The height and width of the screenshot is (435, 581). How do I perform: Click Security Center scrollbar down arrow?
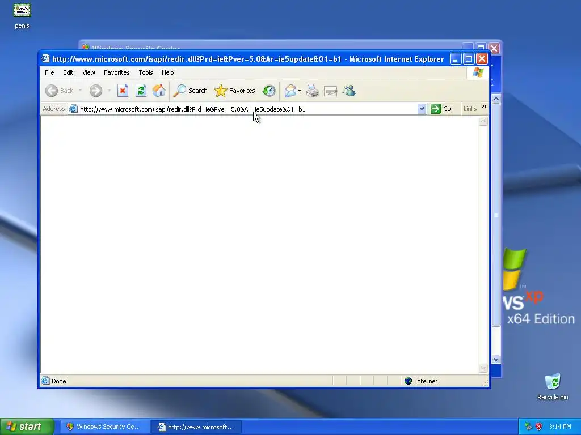496,359
